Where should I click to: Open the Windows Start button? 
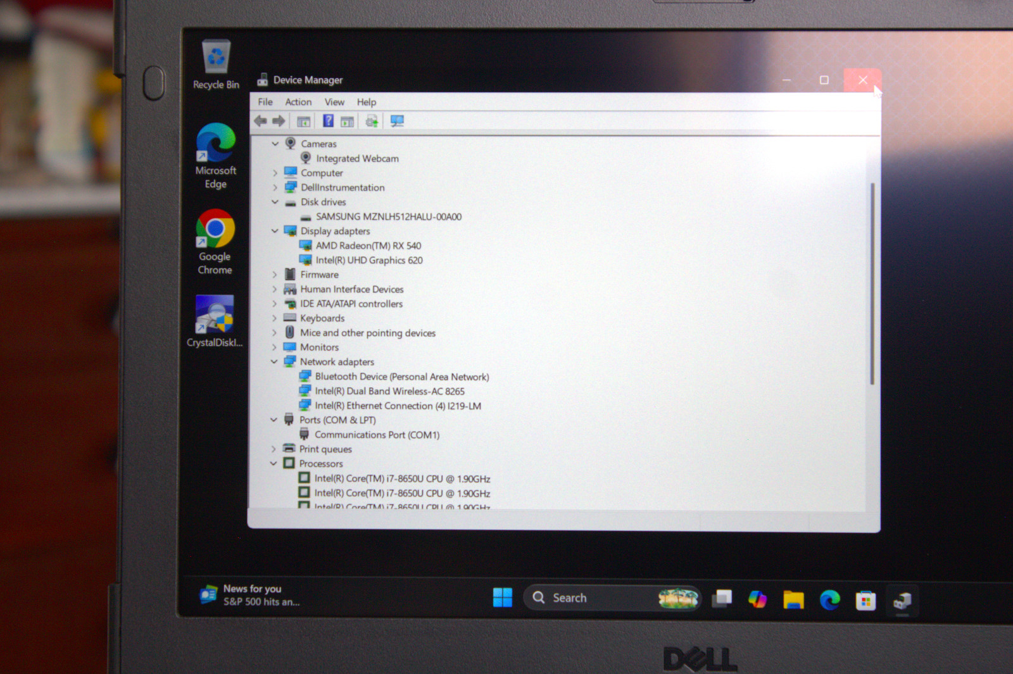(503, 597)
